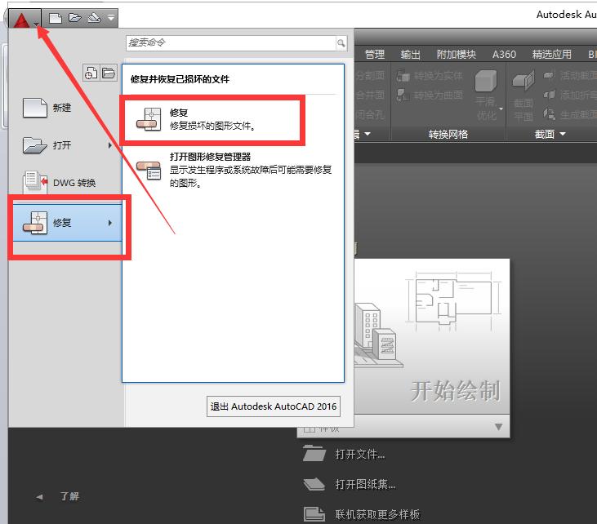597x524 pixels.
Task: Click 生成截面 ribbon icon
Action: pos(549,113)
